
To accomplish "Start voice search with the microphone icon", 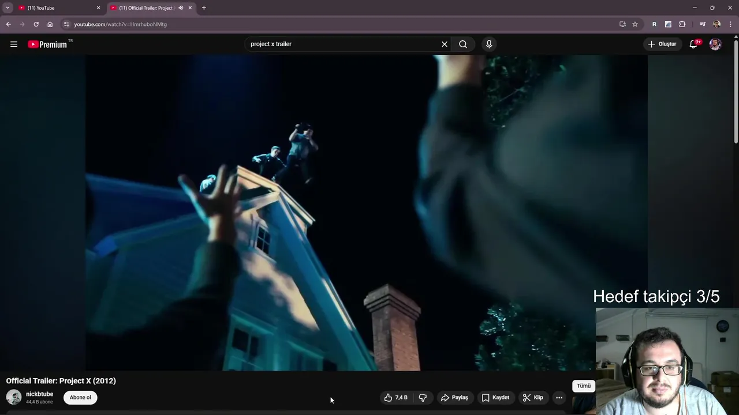I will tap(489, 44).
